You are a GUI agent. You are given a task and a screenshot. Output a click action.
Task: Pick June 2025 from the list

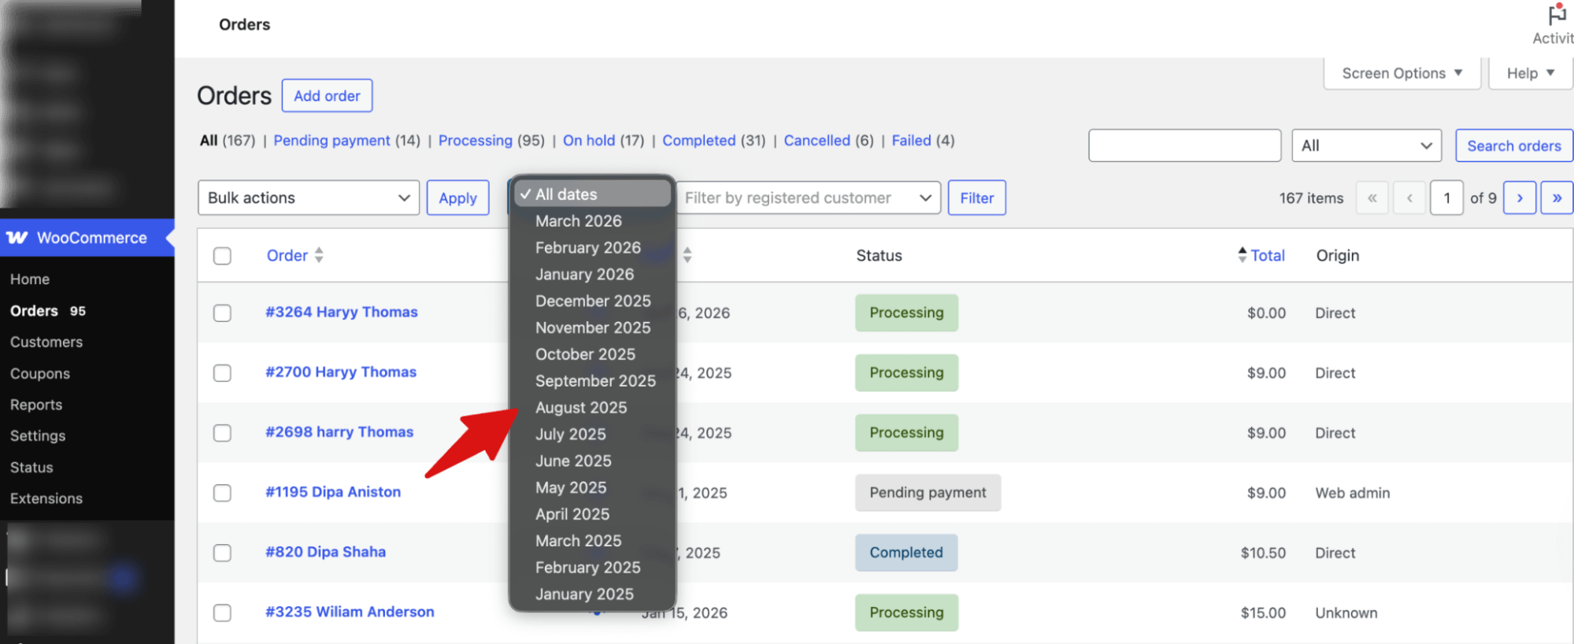click(x=573, y=461)
